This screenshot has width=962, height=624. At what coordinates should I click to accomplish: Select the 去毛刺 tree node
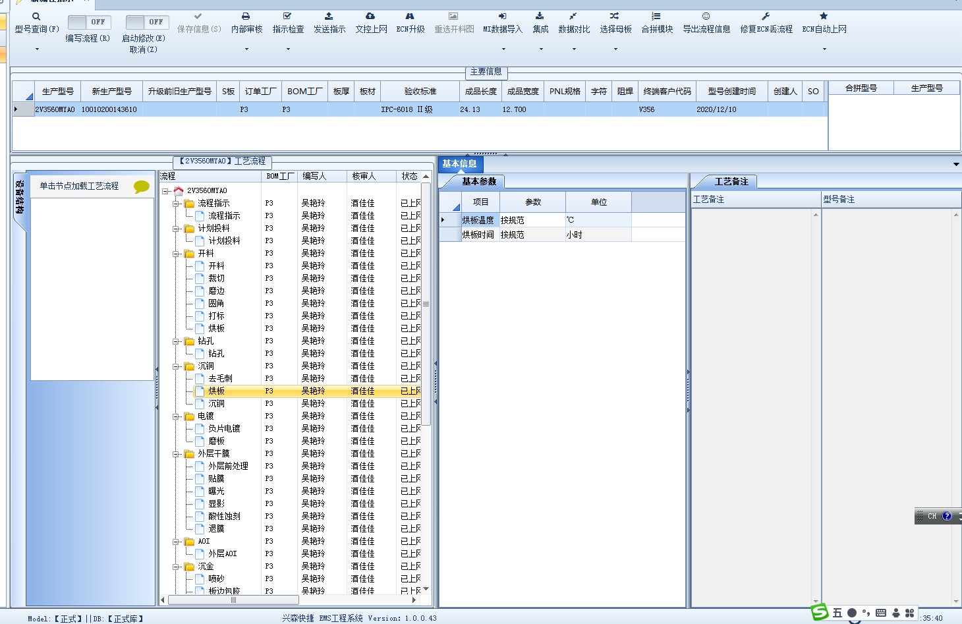tap(220, 379)
